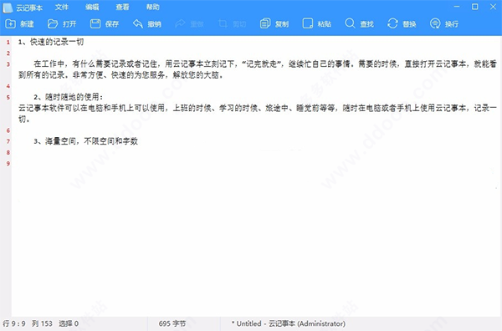The width and height of the screenshot is (502, 331).
Task: Undo last edit with 撤销 icon
Action: [138, 23]
